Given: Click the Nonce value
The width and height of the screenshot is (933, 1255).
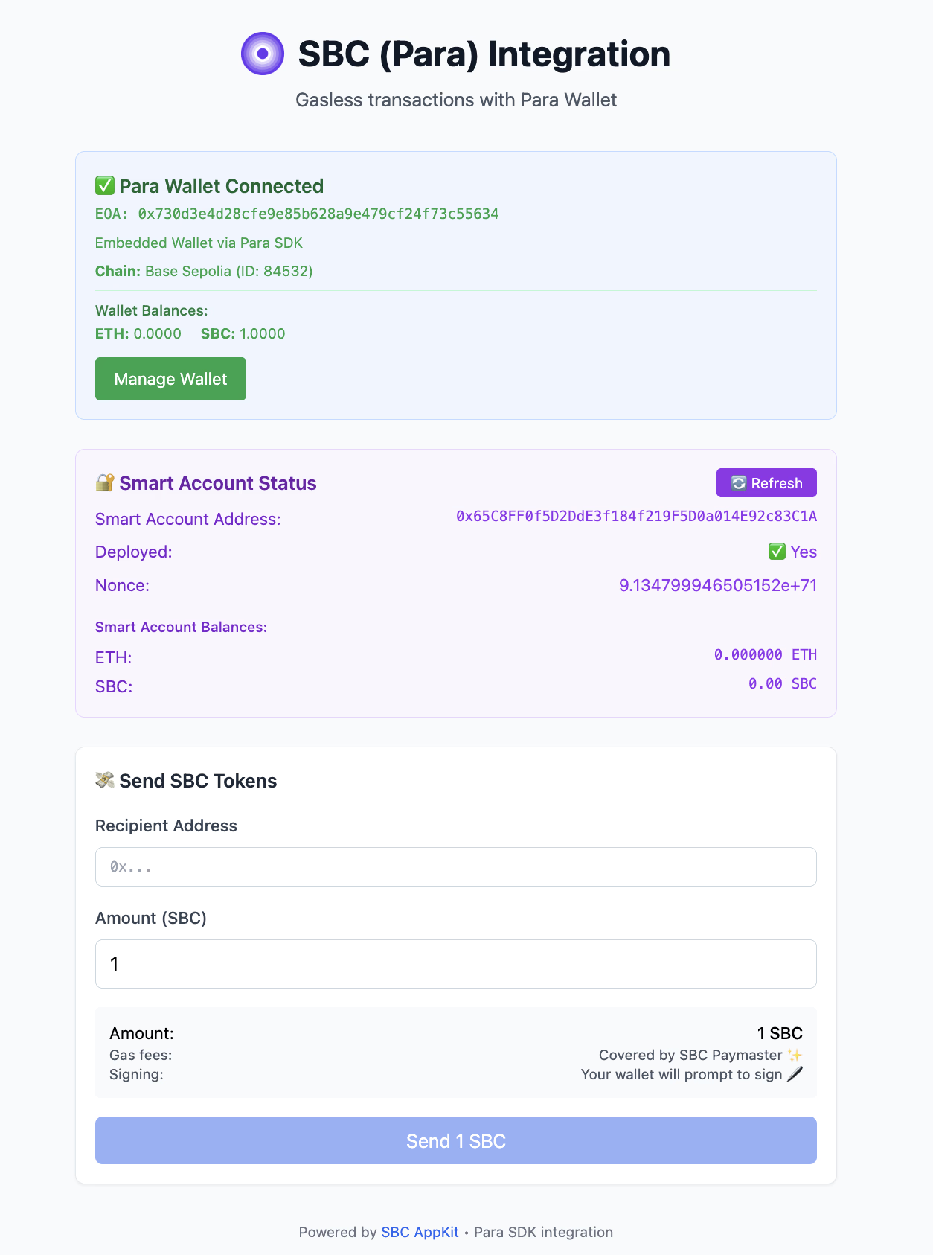Looking at the screenshot, I should 717,585.
